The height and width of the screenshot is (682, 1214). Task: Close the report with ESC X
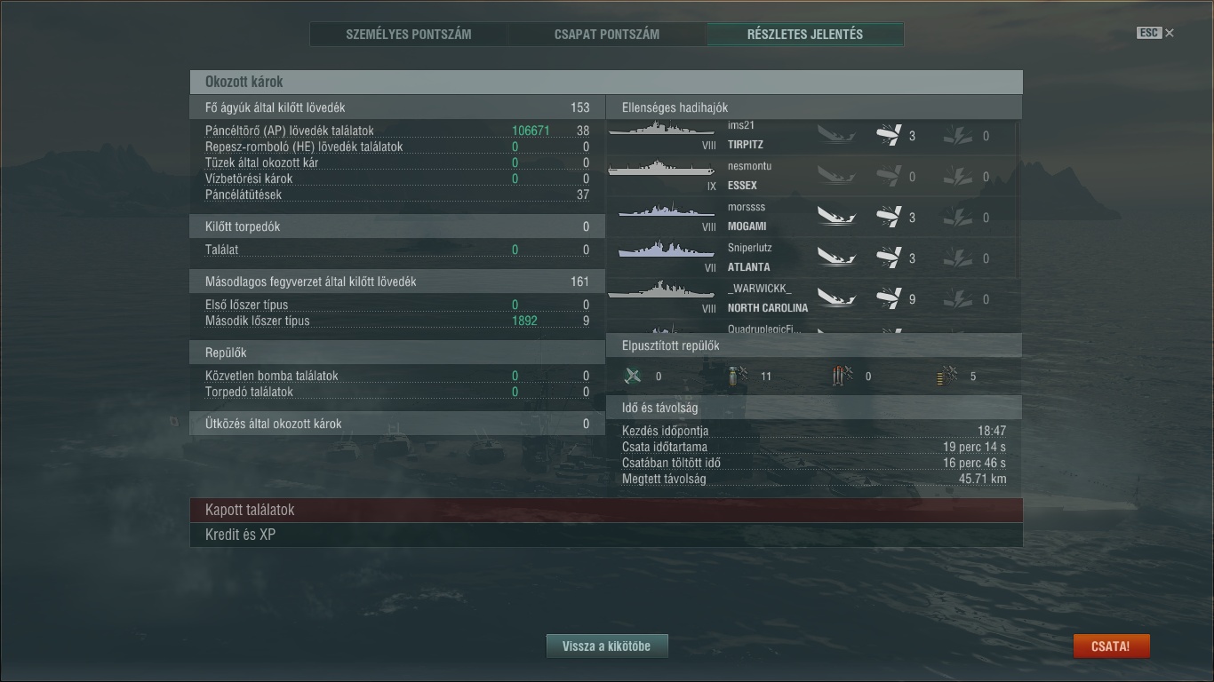[x=1155, y=33]
